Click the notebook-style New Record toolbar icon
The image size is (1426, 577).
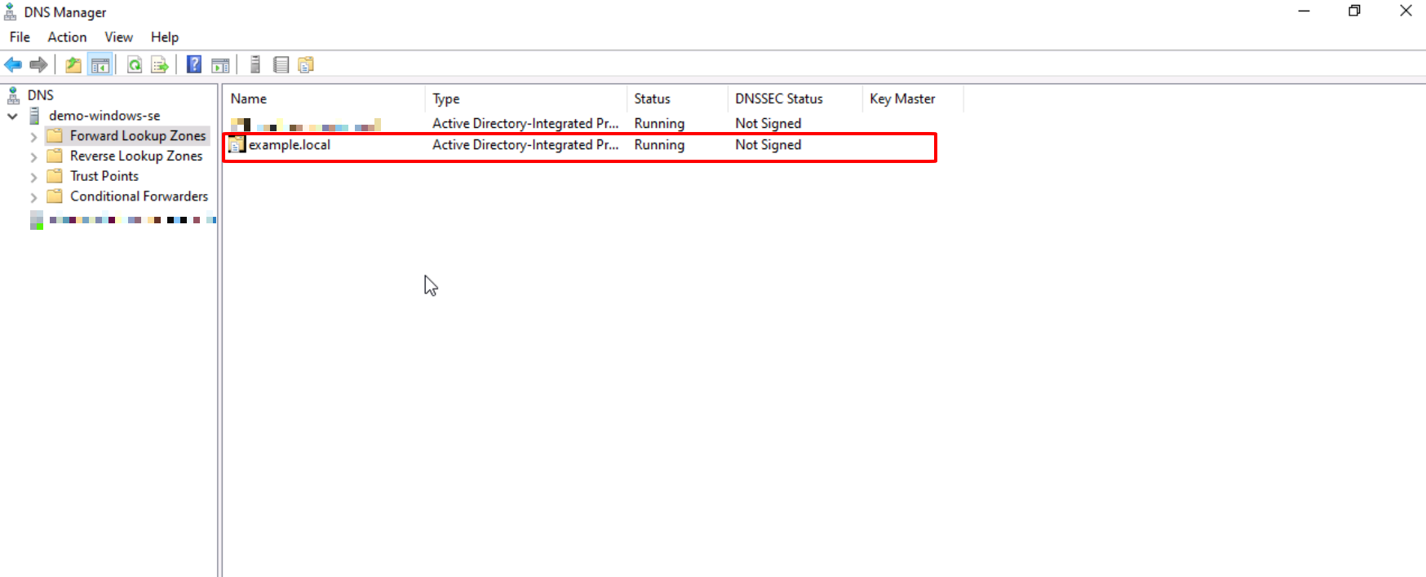tap(281, 65)
